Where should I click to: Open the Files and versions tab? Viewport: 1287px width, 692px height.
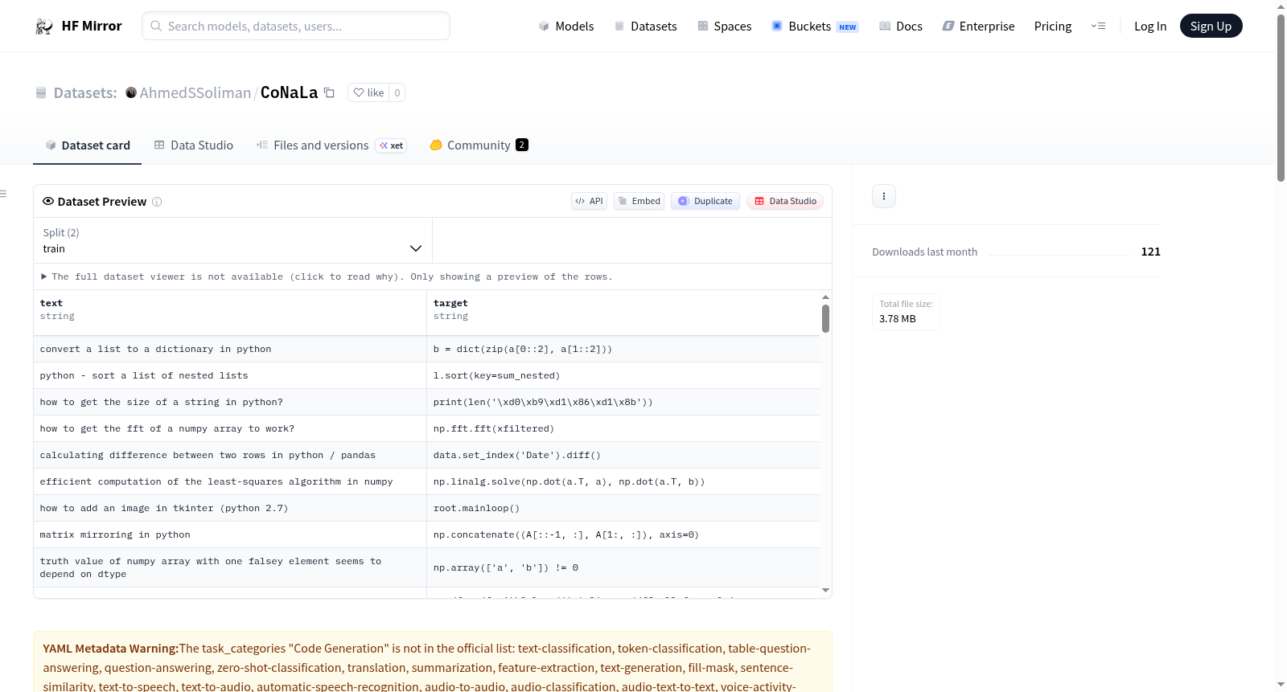pos(331,145)
